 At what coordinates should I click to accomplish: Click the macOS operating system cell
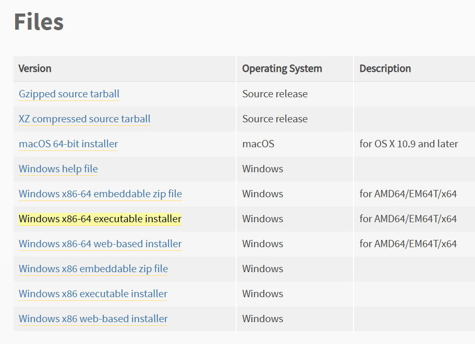[x=258, y=144]
